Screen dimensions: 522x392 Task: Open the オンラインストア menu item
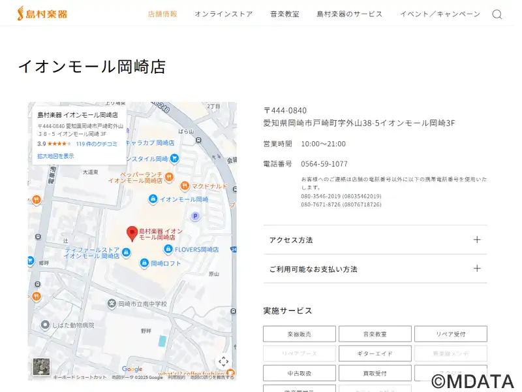pyautogui.click(x=223, y=14)
